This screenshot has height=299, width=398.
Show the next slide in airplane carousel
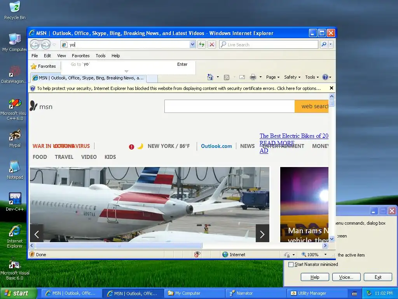[x=262, y=234]
